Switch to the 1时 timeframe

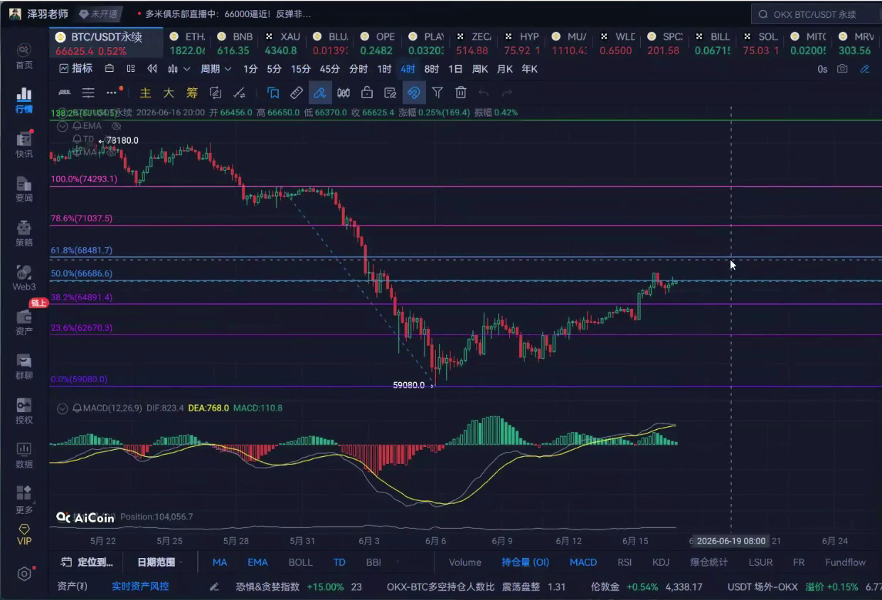pyautogui.click(x=384, y=69)
